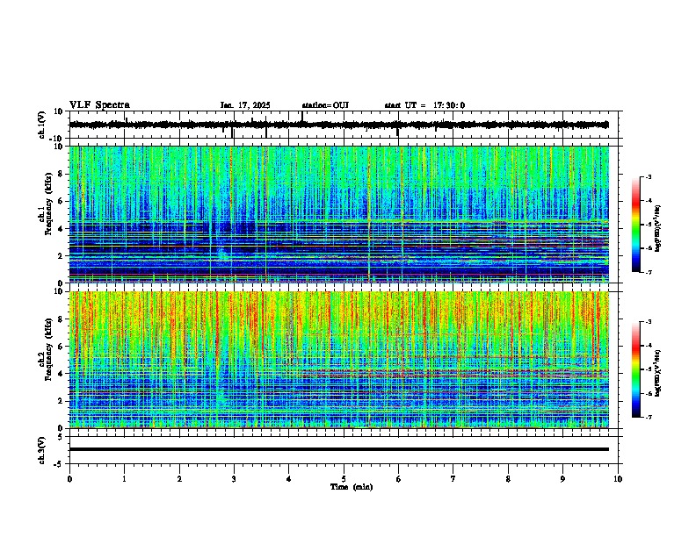
Task: Click the ch.1 voltage waveform trace
Action: 339,125
